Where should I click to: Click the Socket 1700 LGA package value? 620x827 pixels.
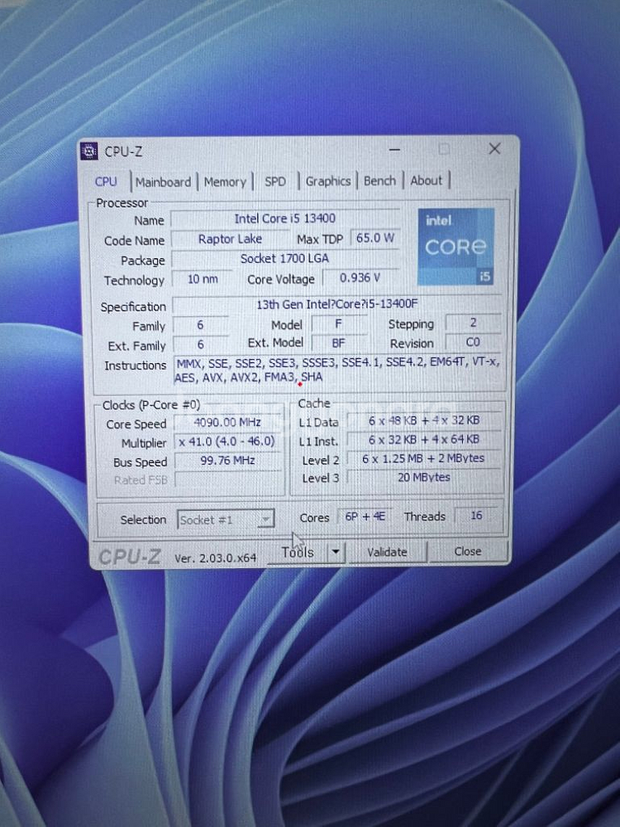tap(284, 258)
